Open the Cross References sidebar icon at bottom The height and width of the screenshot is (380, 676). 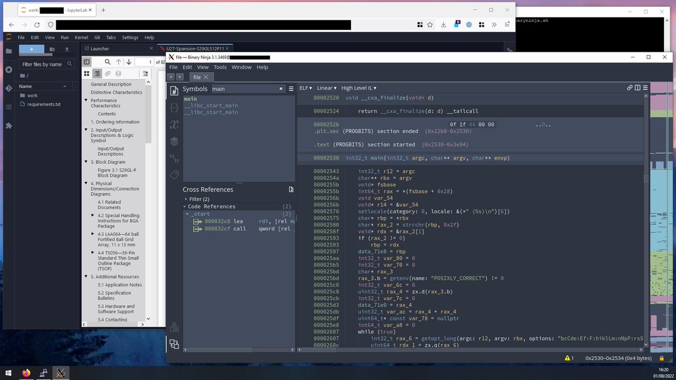[174, 344]
